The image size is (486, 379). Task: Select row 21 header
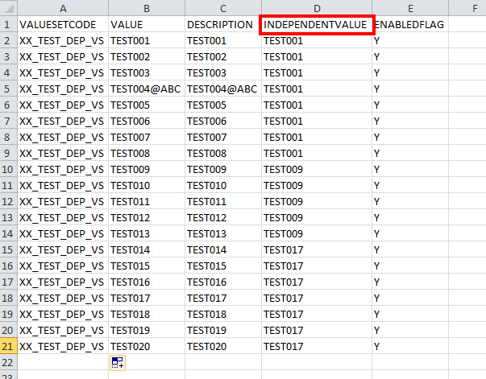9,346
